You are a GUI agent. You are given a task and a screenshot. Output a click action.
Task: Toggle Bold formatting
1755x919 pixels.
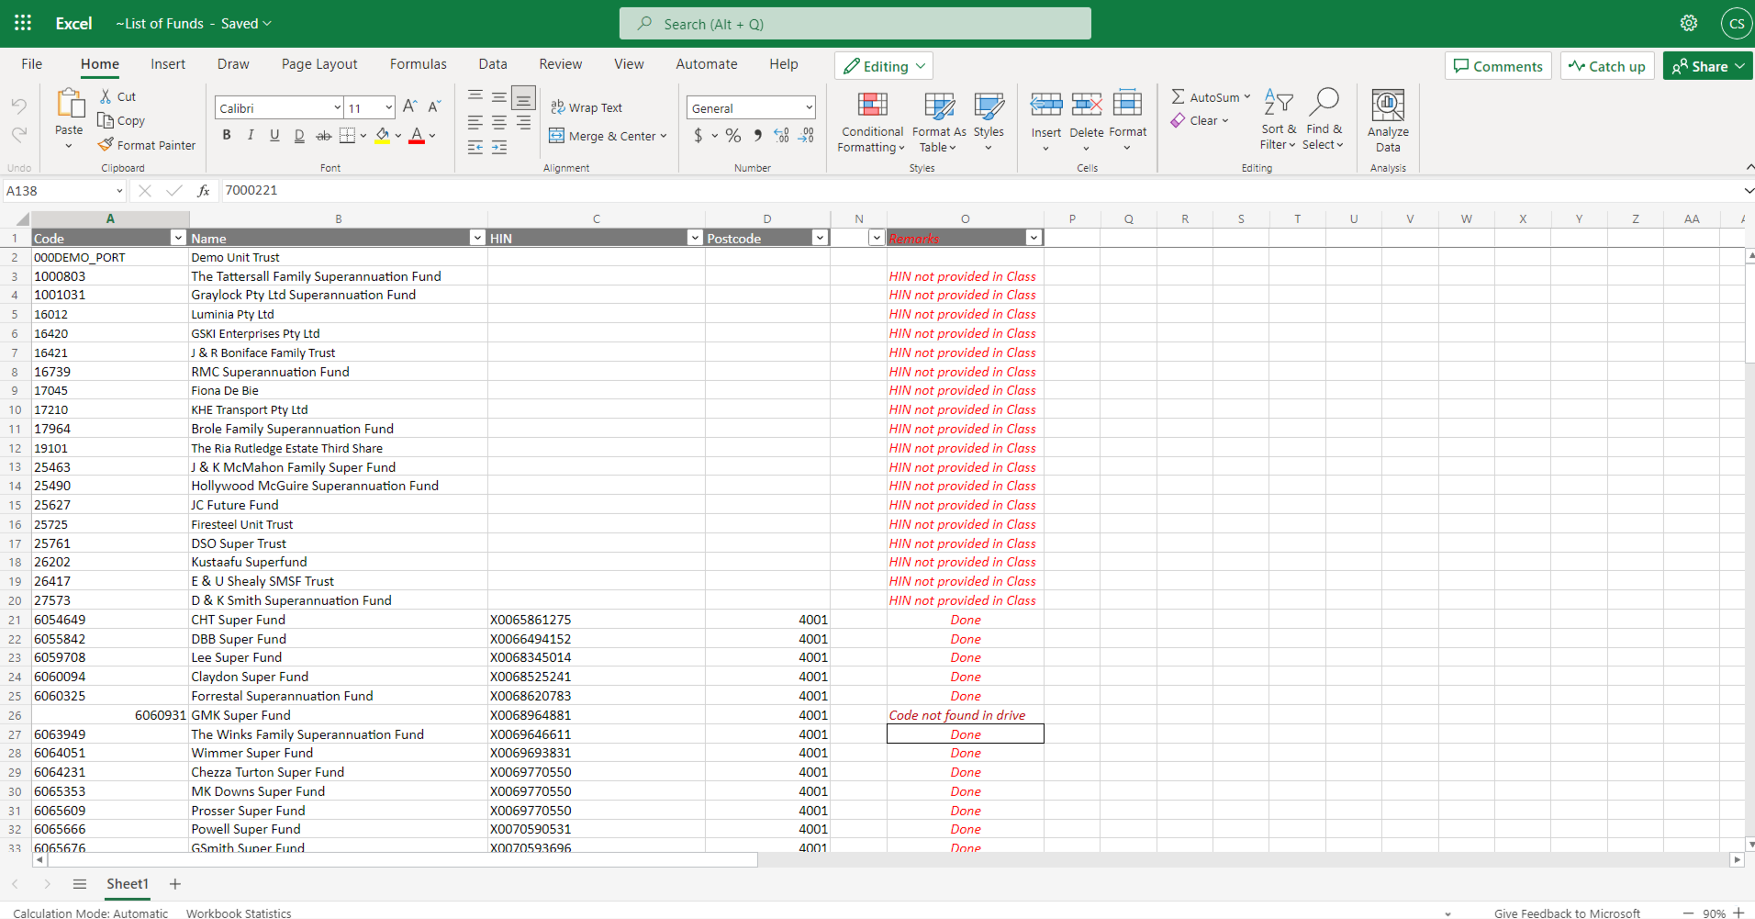point(227,136)
